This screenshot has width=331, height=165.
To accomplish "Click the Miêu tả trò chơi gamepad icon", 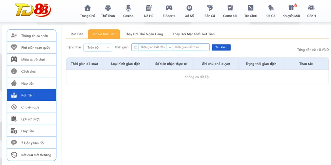I will [14, 59].
